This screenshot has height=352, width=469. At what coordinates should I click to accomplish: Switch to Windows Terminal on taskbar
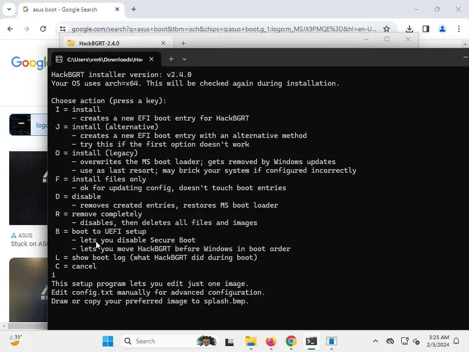311,341
